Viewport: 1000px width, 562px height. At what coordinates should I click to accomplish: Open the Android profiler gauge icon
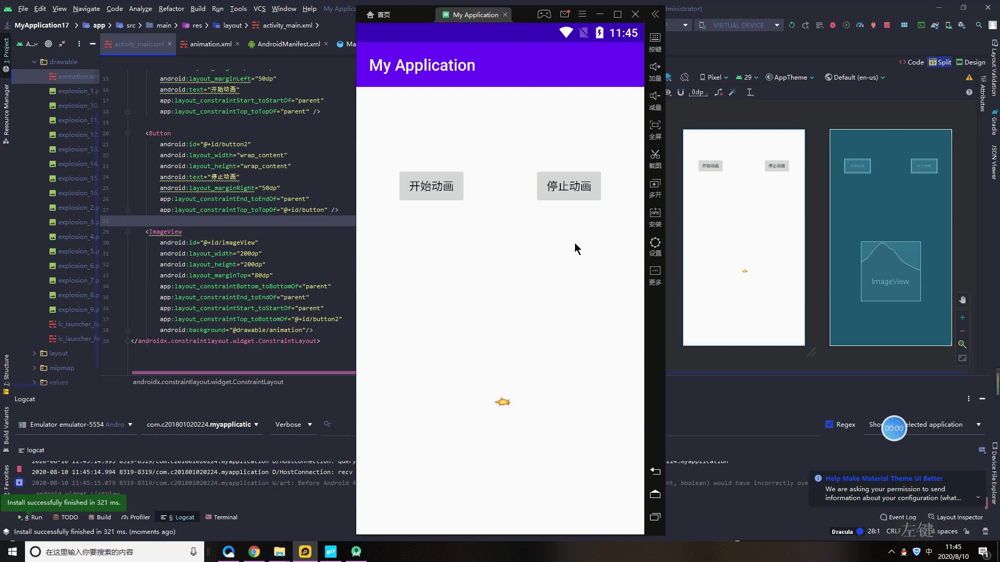860,25
